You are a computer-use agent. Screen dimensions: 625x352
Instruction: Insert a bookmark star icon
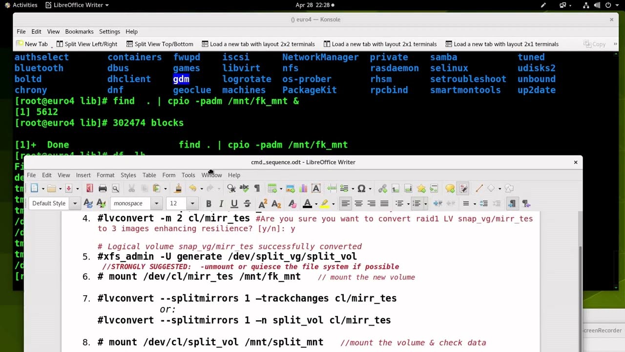click(421, 188)
